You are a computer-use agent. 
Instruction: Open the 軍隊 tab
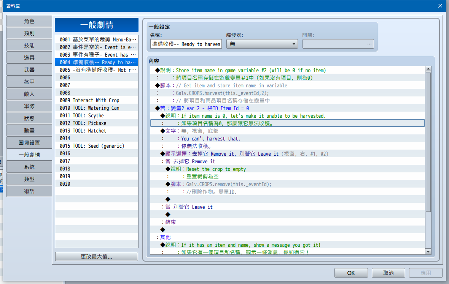[29, 106]
